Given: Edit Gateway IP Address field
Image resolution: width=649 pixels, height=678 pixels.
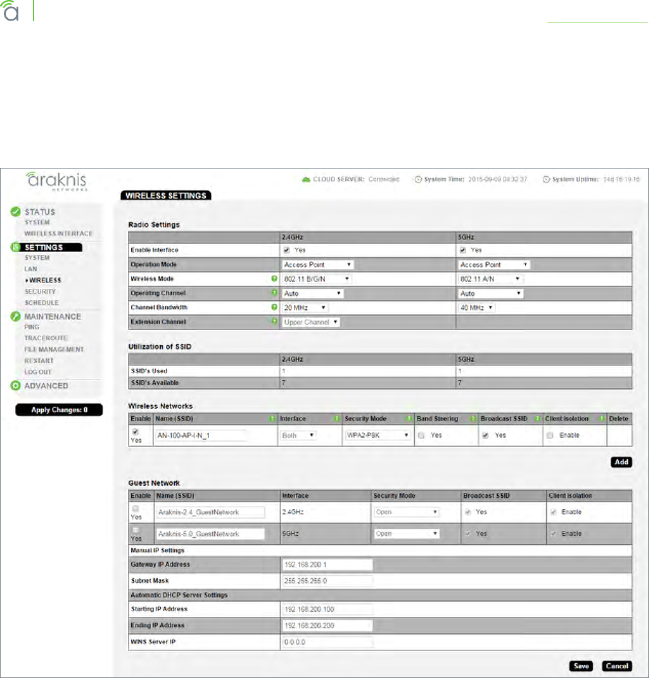Looking at the screenshot, I should tap(327, 565).
